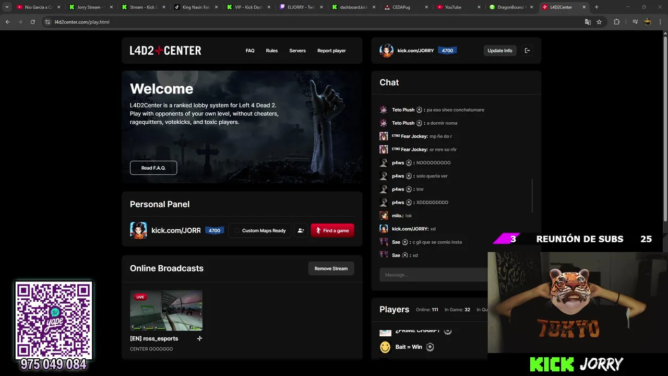Open the Report player menu item

[x=331, y=51]
